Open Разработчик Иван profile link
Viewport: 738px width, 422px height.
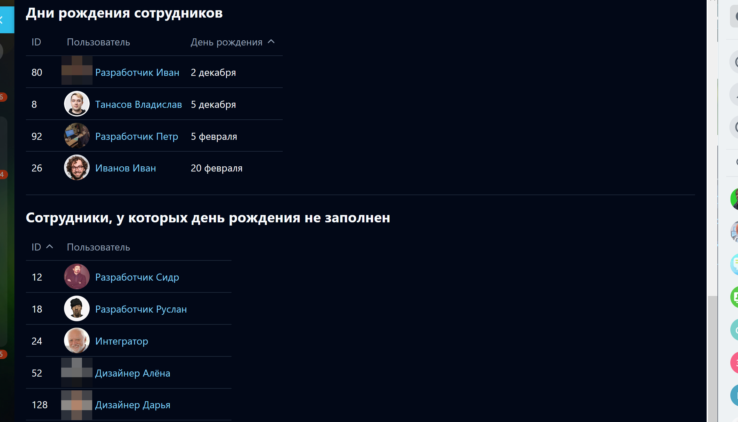(x=137, y=73)
